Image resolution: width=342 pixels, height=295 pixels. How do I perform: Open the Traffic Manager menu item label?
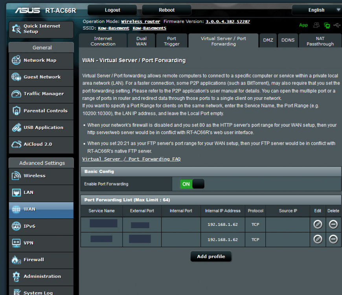point(44,94)
